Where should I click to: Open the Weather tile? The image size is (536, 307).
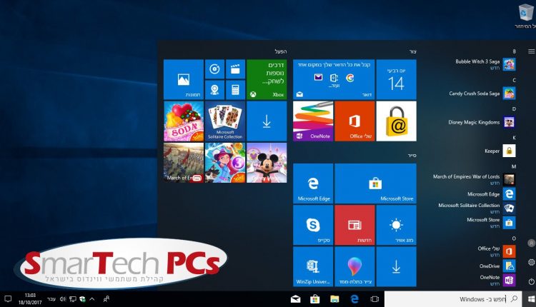coord(396,225)
